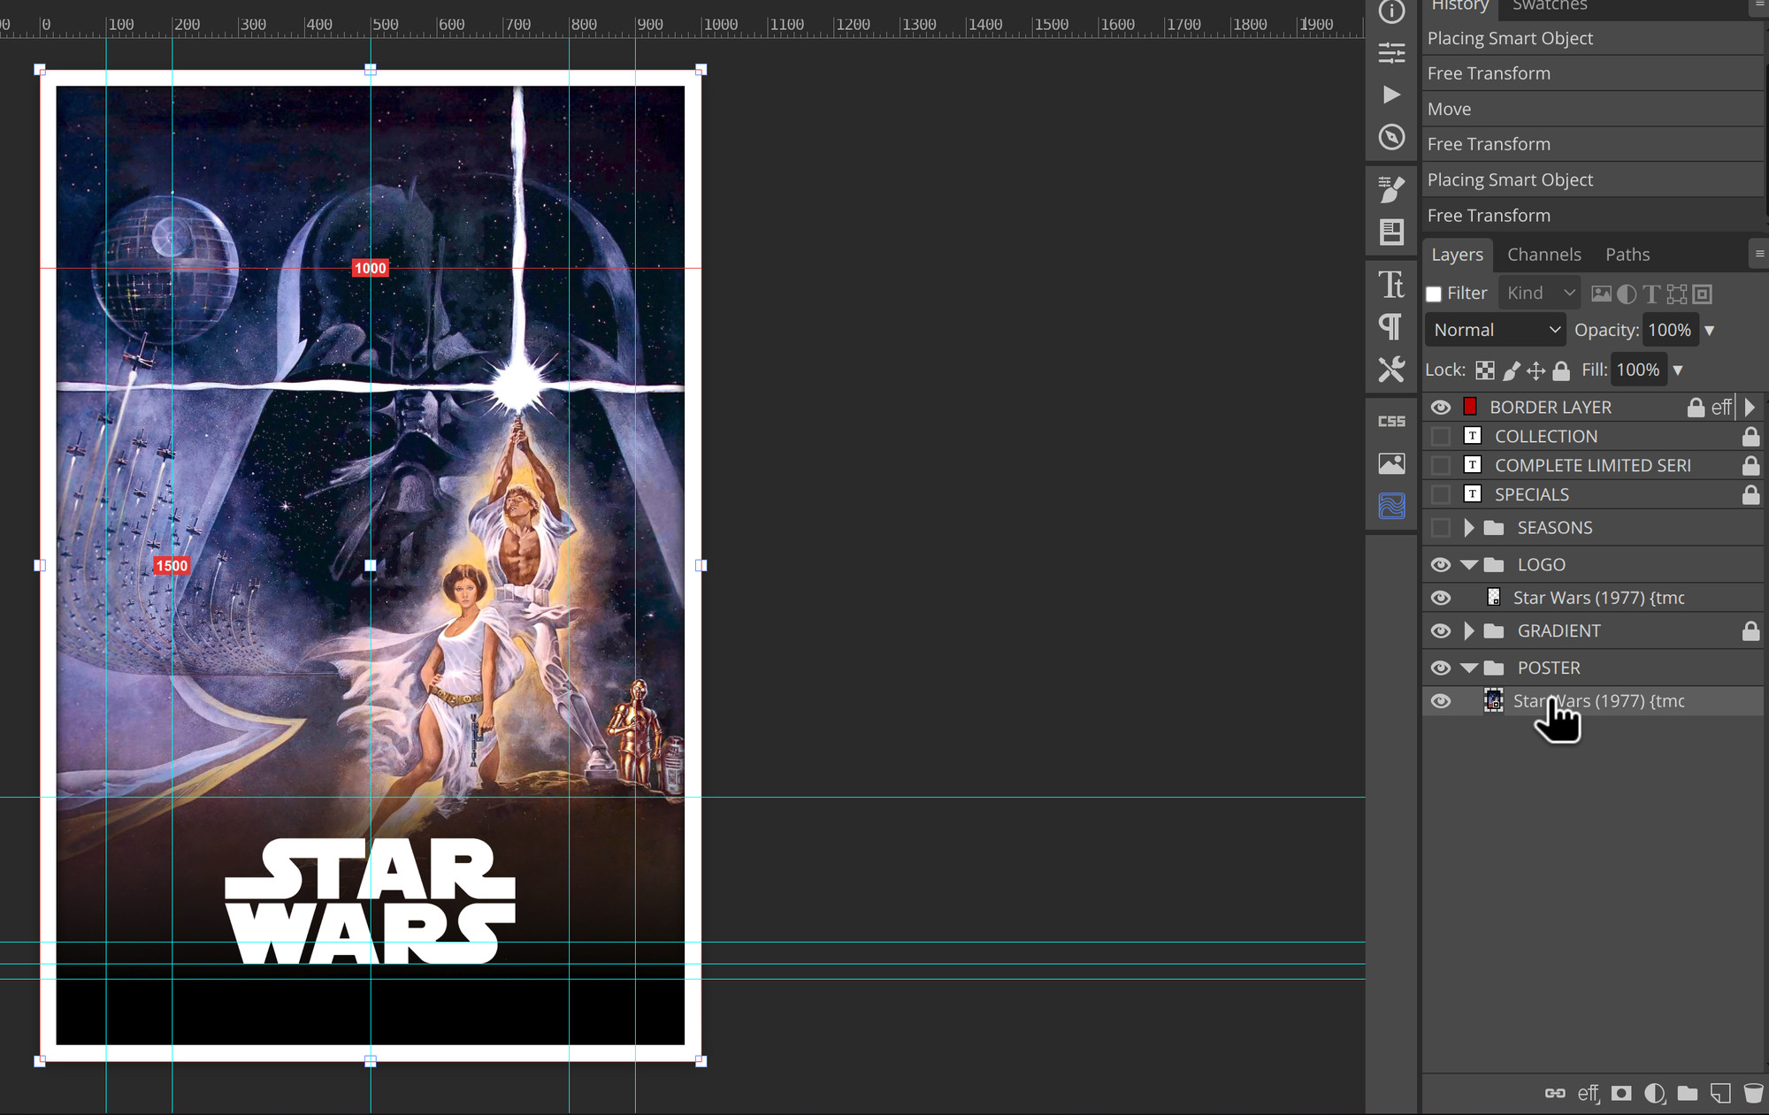1769x1115 pixels.
Task: Click 'eff' on BORDER LAYER row
Action: coord(1721,407)
